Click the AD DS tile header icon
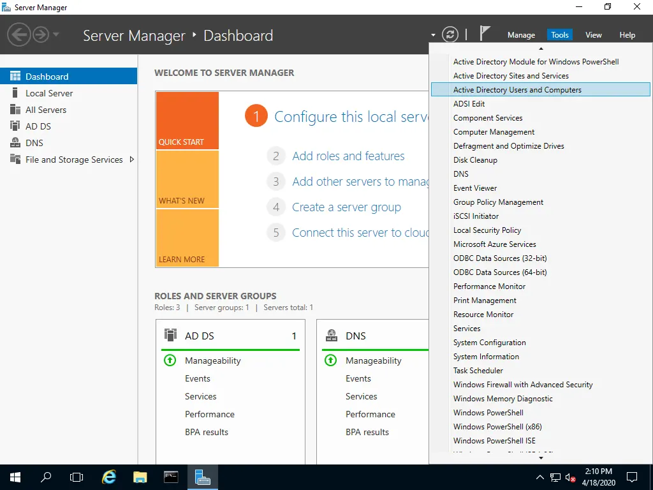 point(170,335)
